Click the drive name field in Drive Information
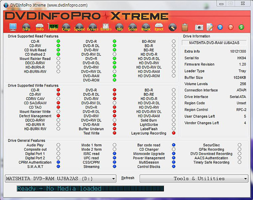 214,43
